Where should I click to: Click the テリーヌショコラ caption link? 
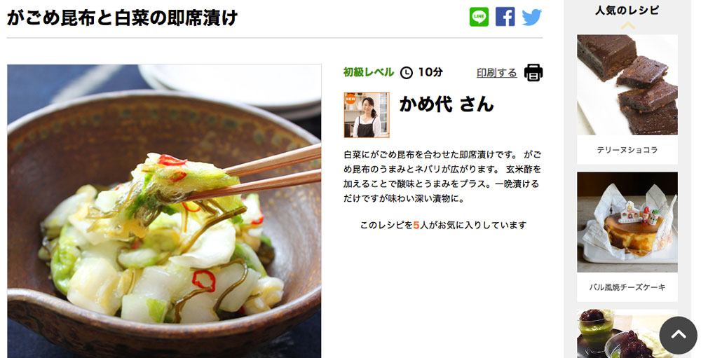point(627,150)
